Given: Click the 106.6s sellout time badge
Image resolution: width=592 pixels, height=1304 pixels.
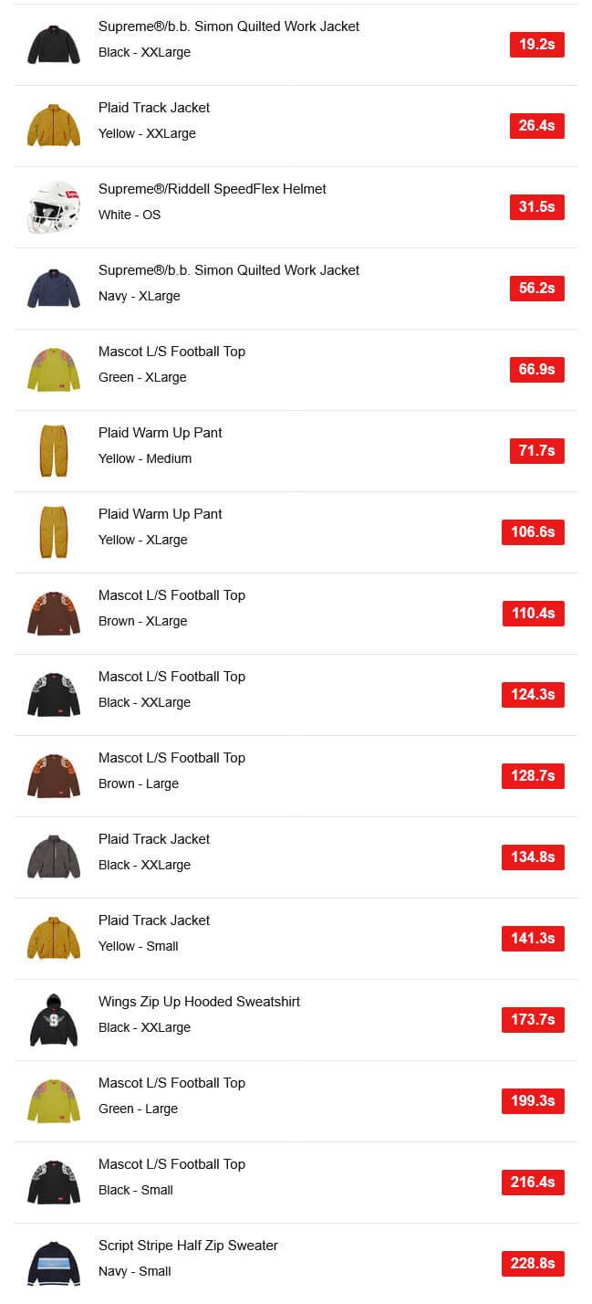Looking at the screenshot, I should pyautogui.click(x=533, y=532).
